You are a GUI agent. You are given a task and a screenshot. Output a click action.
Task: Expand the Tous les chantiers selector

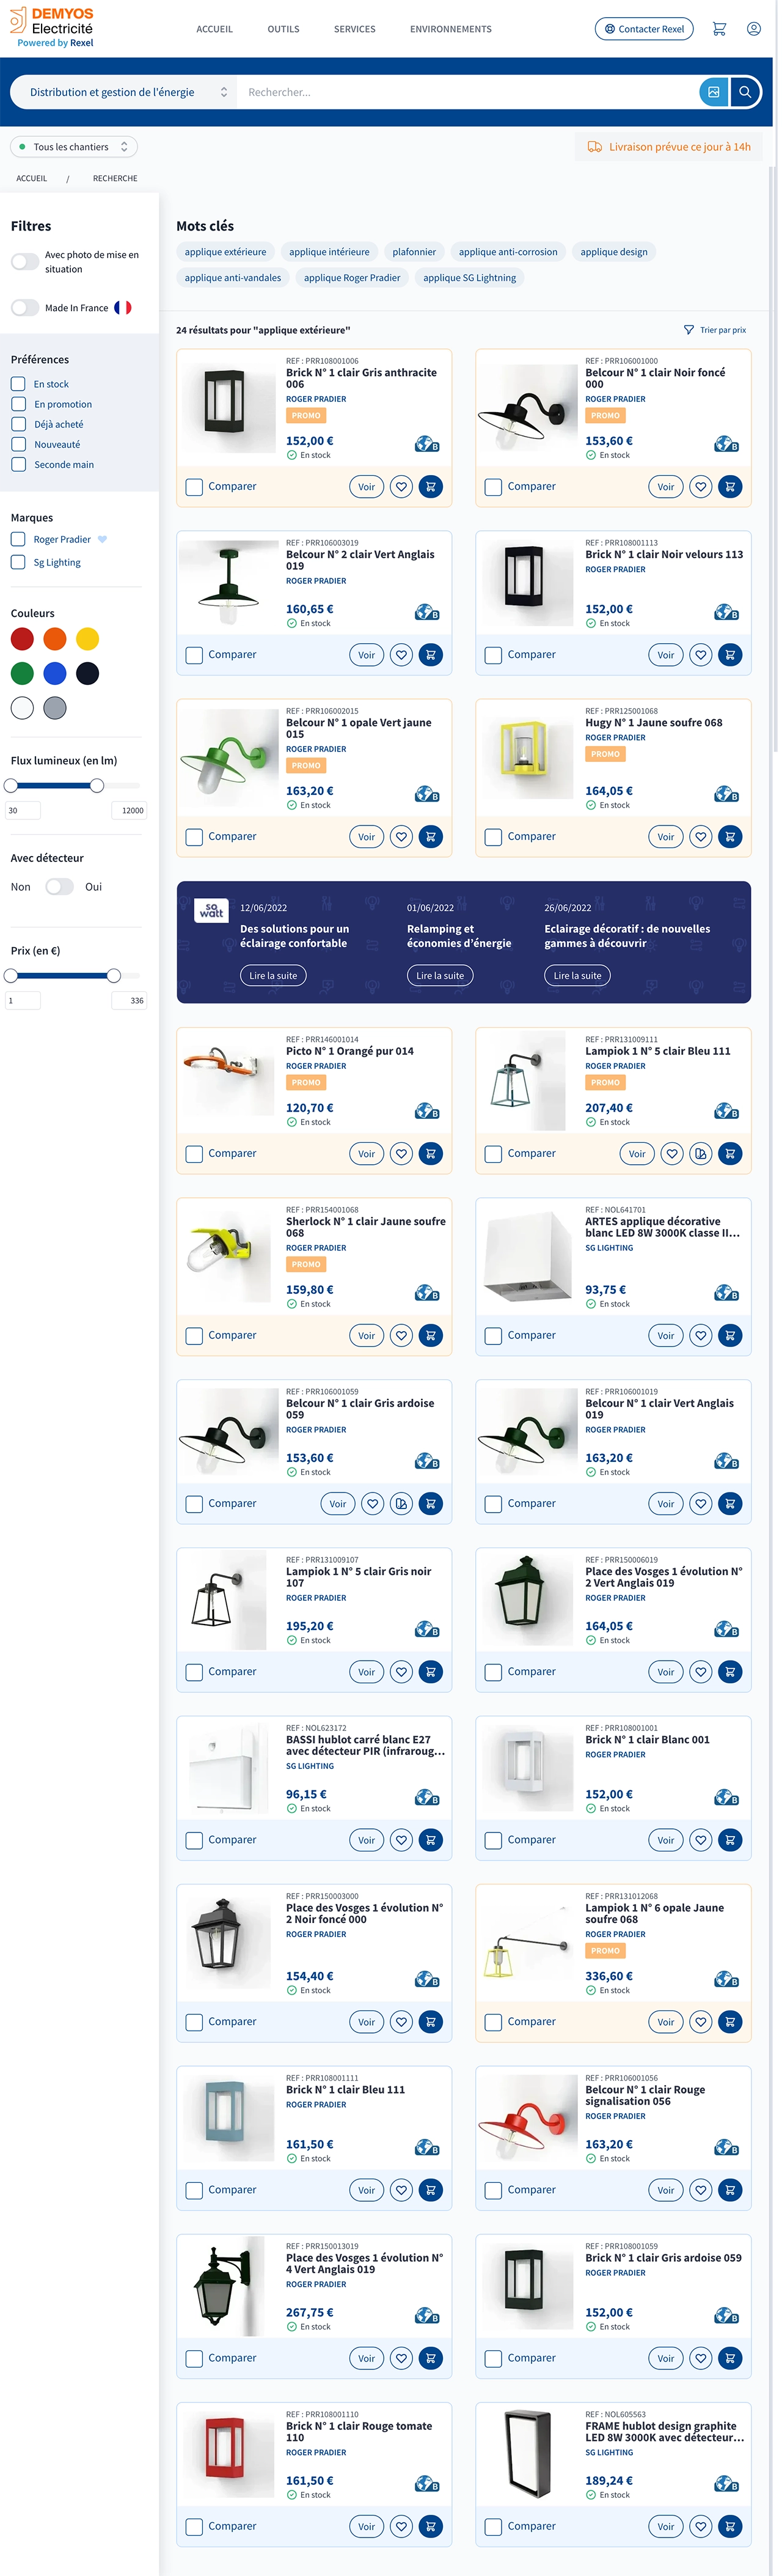coord(74,147)
